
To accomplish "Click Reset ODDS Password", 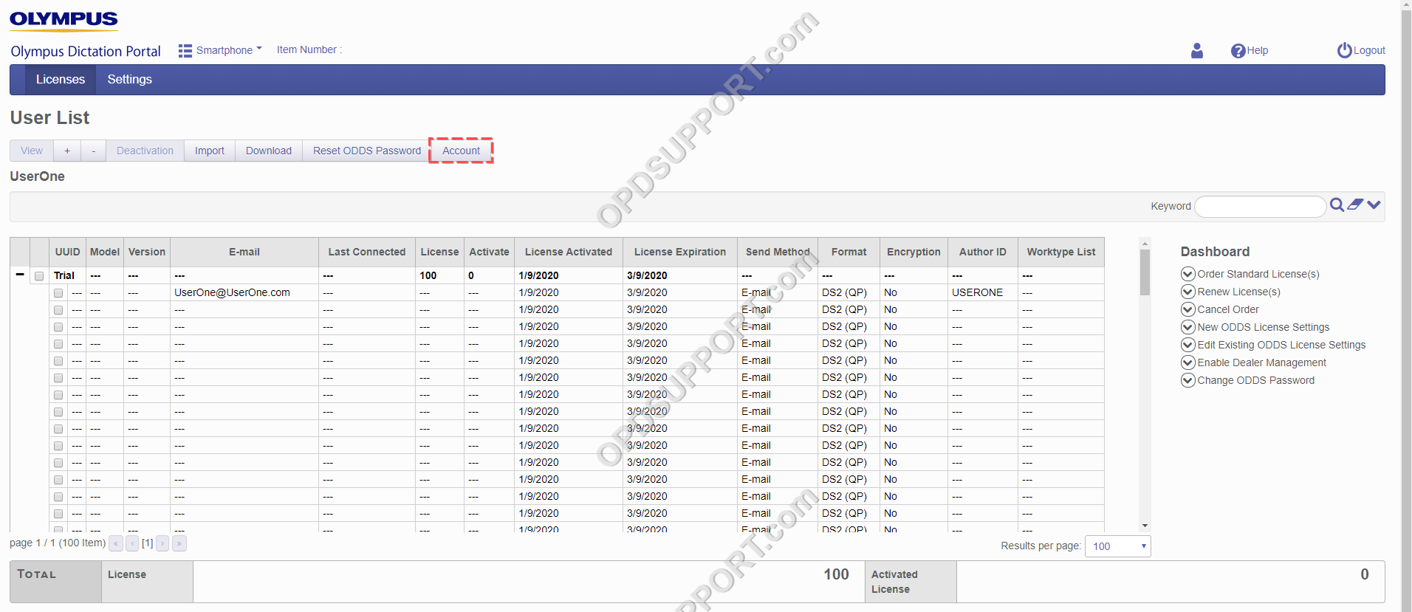I will tap(367, 151).
